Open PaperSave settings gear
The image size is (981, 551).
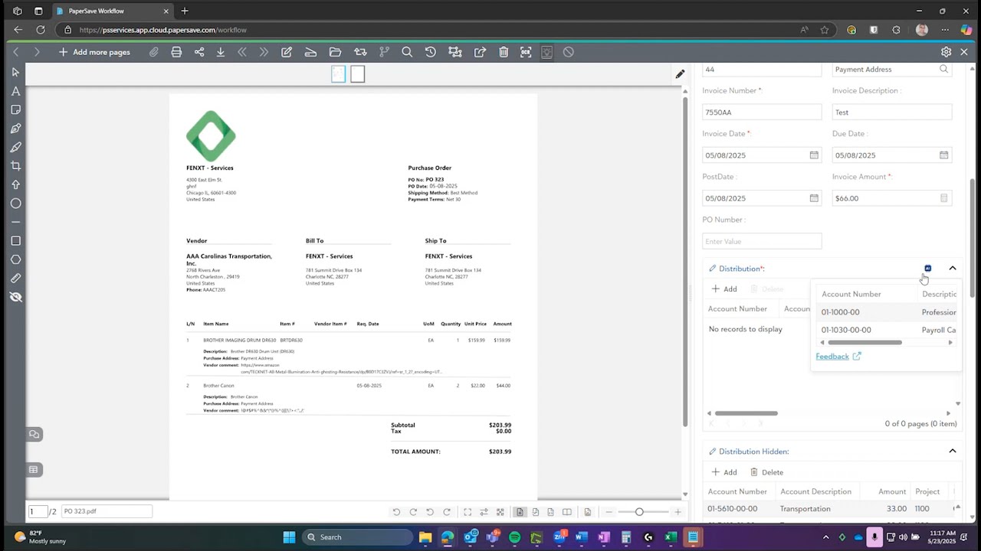(946, 52)
